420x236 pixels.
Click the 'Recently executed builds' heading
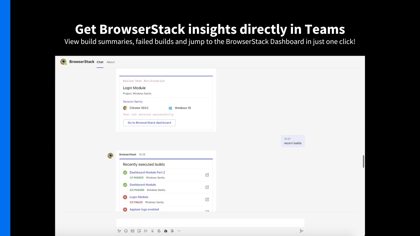144,164
